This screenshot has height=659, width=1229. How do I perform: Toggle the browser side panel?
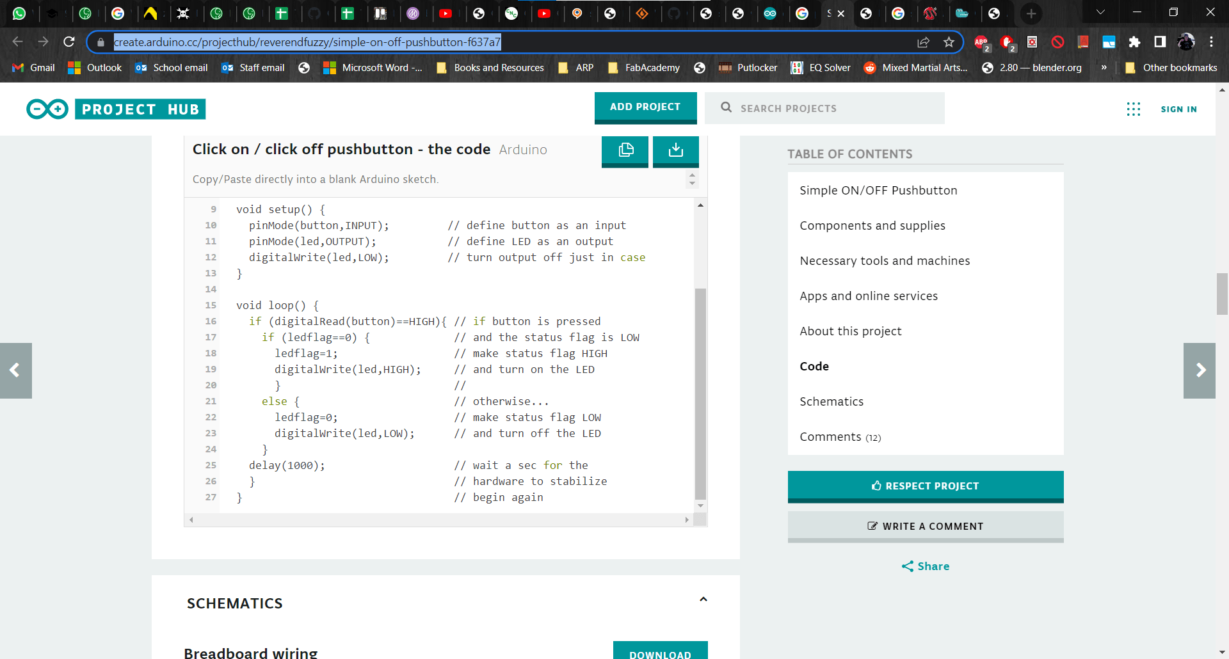tap(1160, 42)
